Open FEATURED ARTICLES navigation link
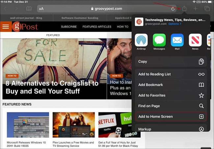Screen dimensions: 214x149 pos(97,27)
